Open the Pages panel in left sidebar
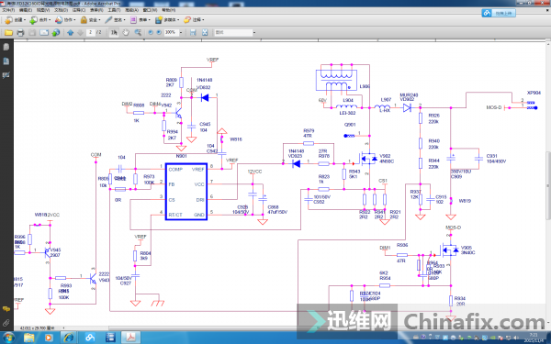 tap(6, 47)
